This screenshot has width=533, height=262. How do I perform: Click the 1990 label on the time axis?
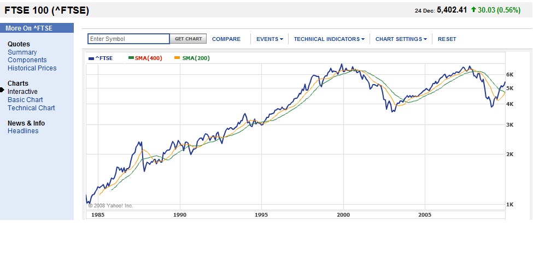[x=180, y=215]
